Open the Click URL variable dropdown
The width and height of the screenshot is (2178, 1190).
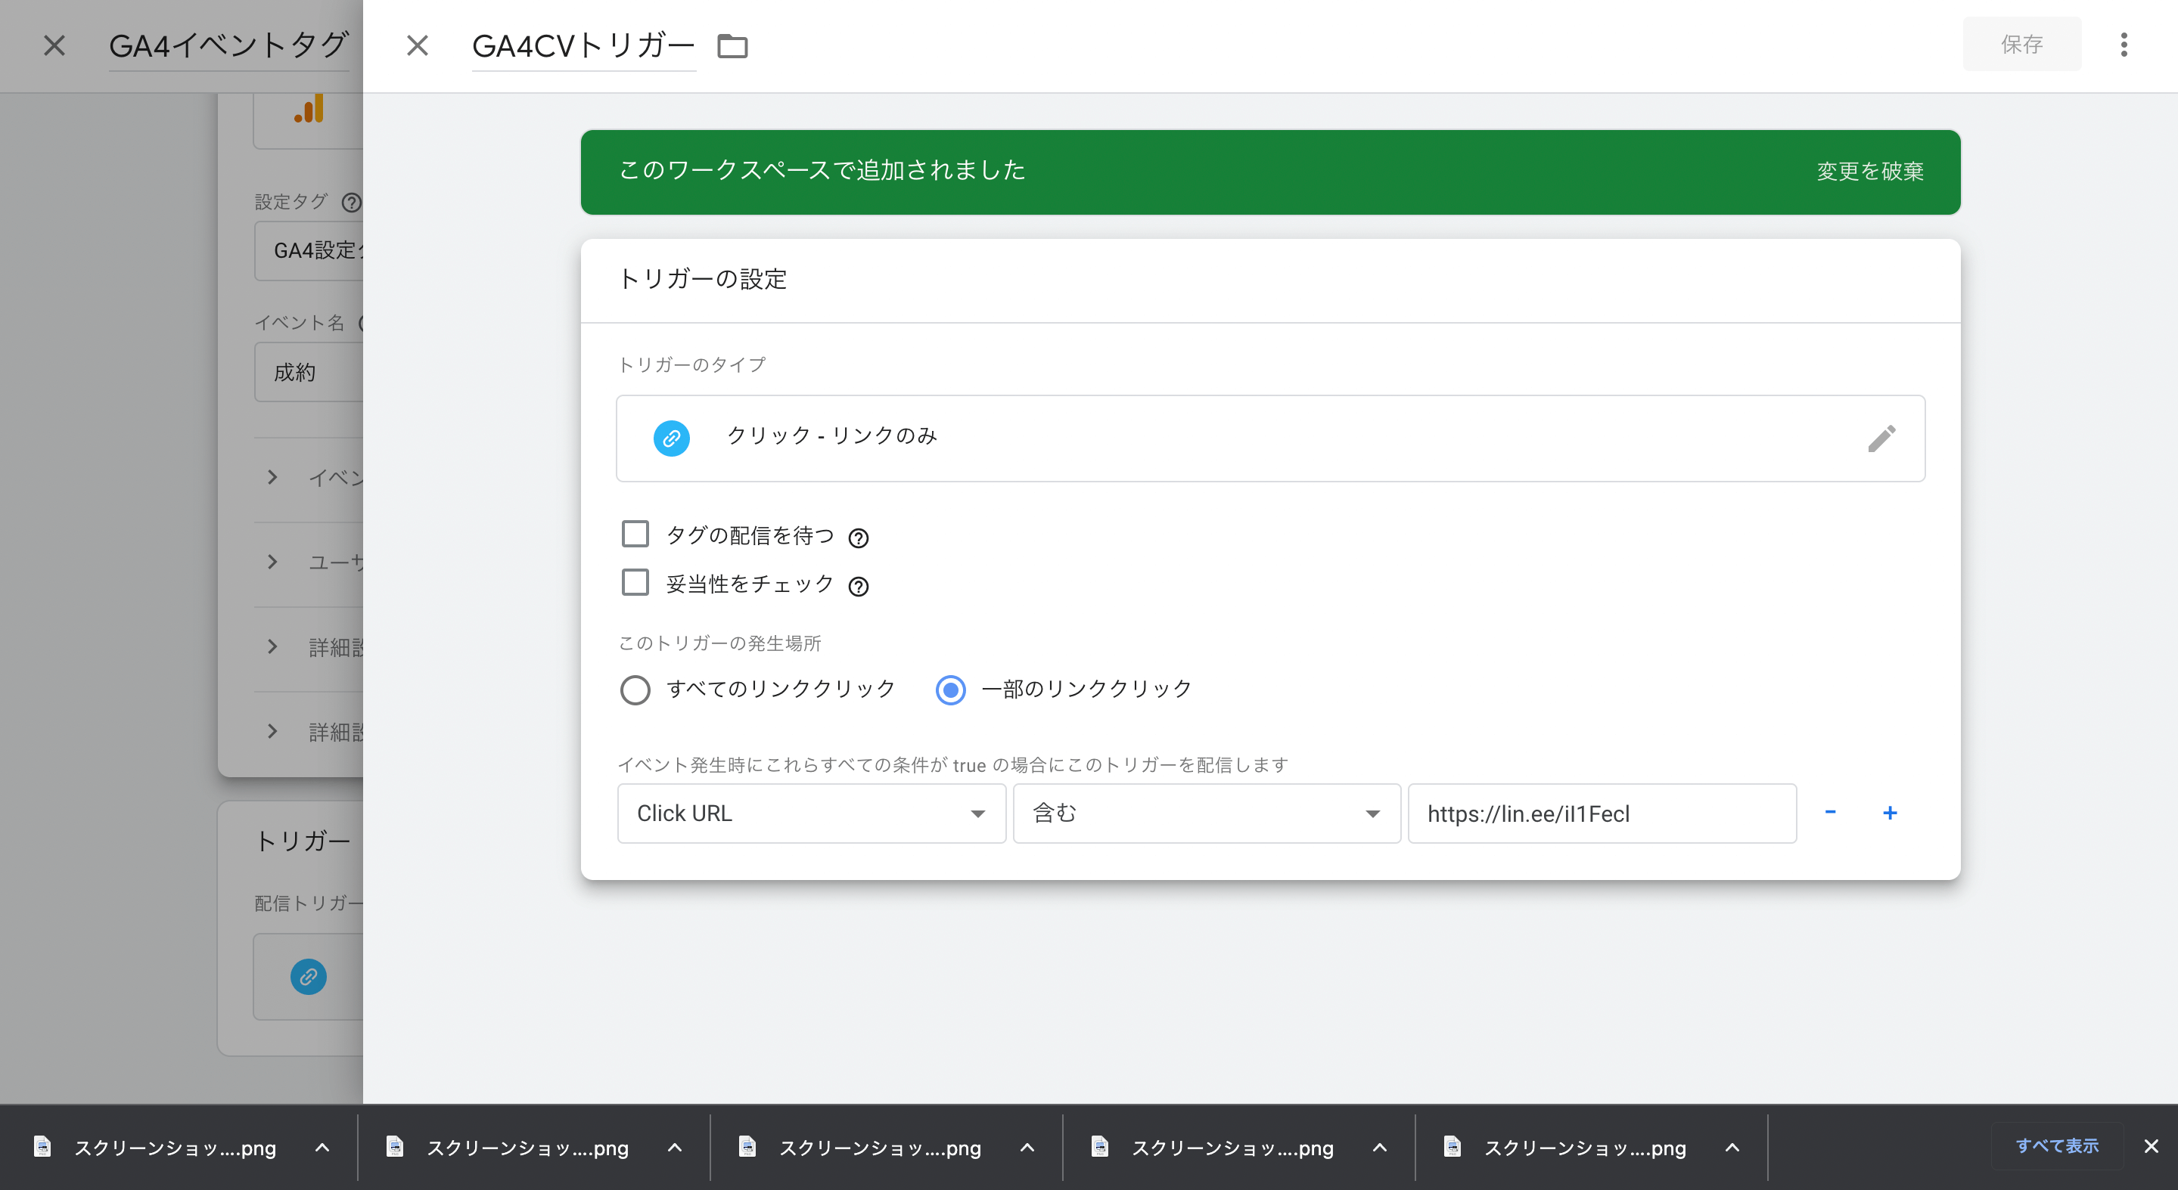tap(811, 813)
